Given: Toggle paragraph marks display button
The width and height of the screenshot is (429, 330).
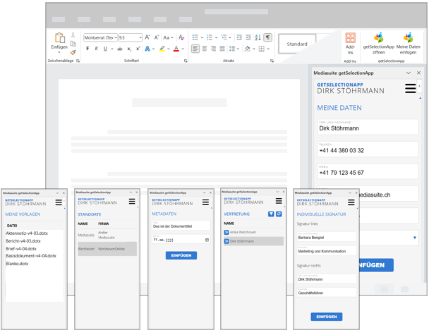Looking at the screenshot, I should click(267, 37).
